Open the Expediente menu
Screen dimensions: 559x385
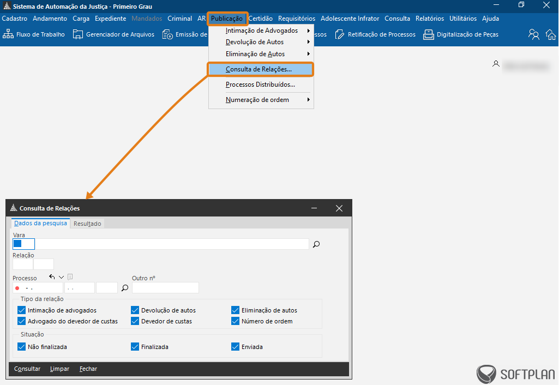click(111, 19)
